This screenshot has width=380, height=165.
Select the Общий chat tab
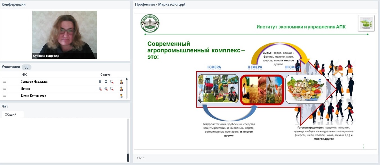(11, 114)
